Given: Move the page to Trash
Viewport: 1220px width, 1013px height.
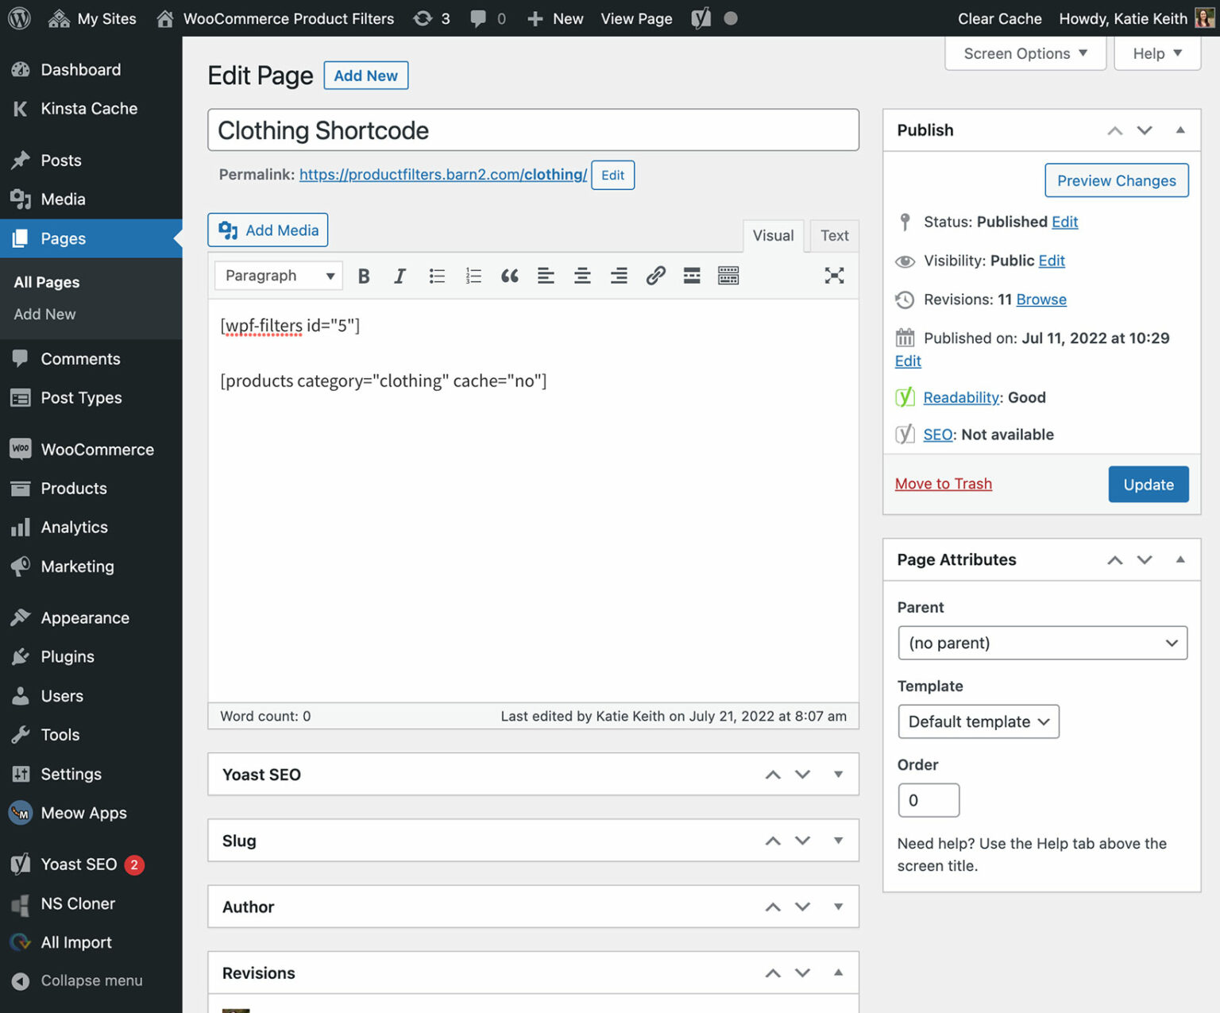Looking at the screenshot, I should (943, 483).
